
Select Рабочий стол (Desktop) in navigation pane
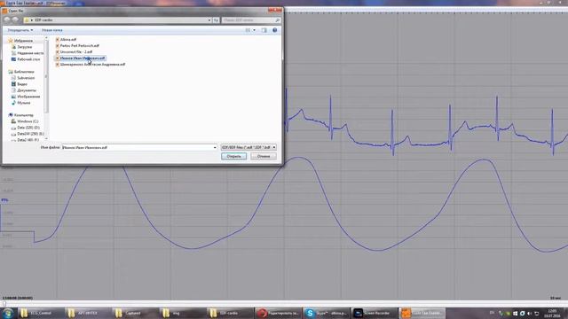[26, 59]
